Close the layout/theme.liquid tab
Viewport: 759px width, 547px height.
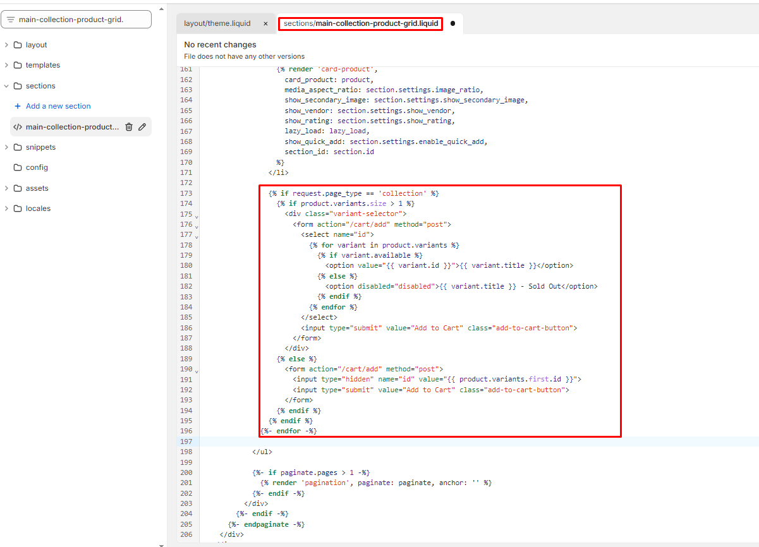265,23
